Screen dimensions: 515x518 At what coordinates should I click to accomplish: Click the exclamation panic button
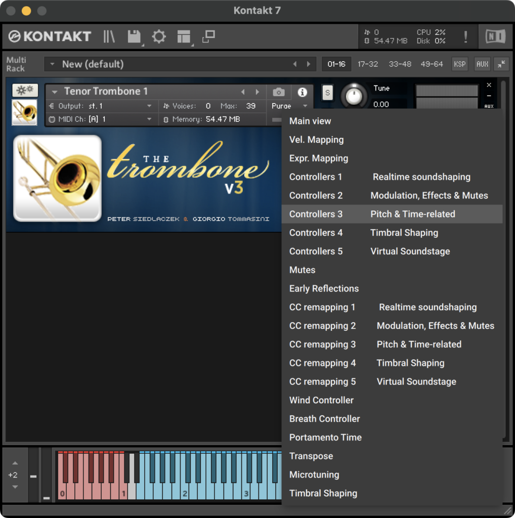coord(465,36)
